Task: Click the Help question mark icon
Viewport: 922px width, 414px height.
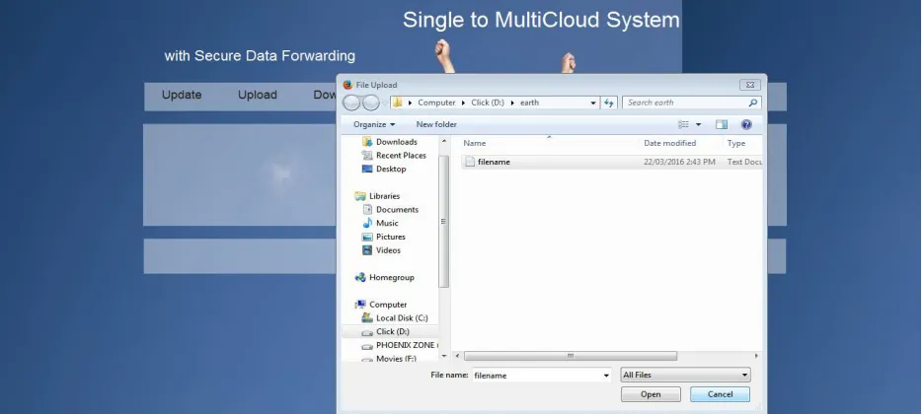Action: coord(746,124)
